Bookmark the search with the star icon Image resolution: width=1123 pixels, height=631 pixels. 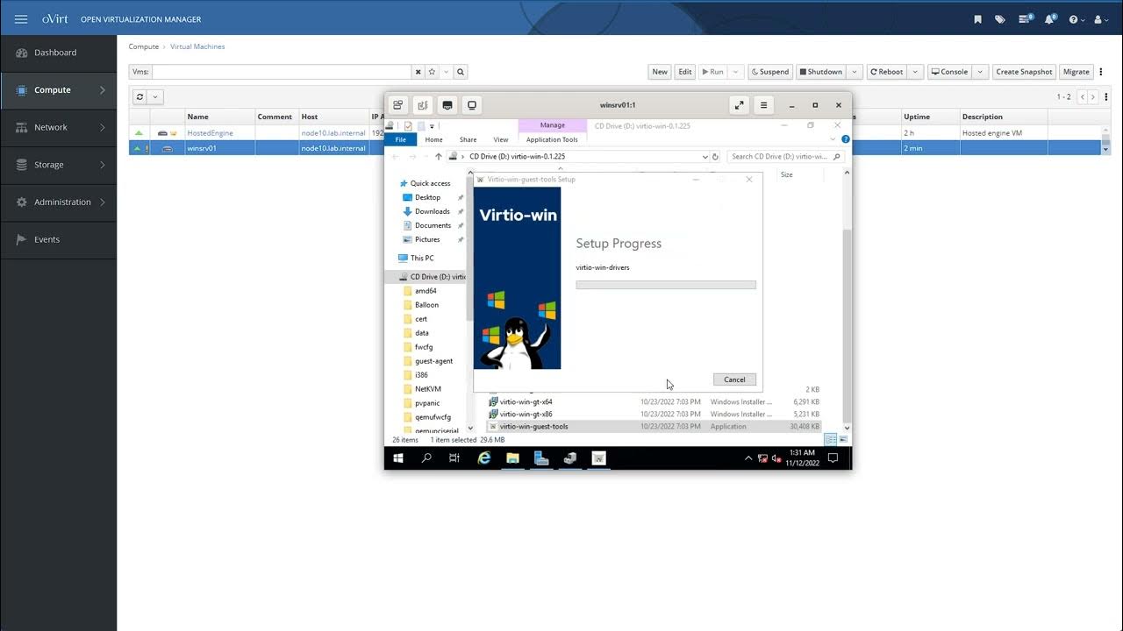pos(433,72)
